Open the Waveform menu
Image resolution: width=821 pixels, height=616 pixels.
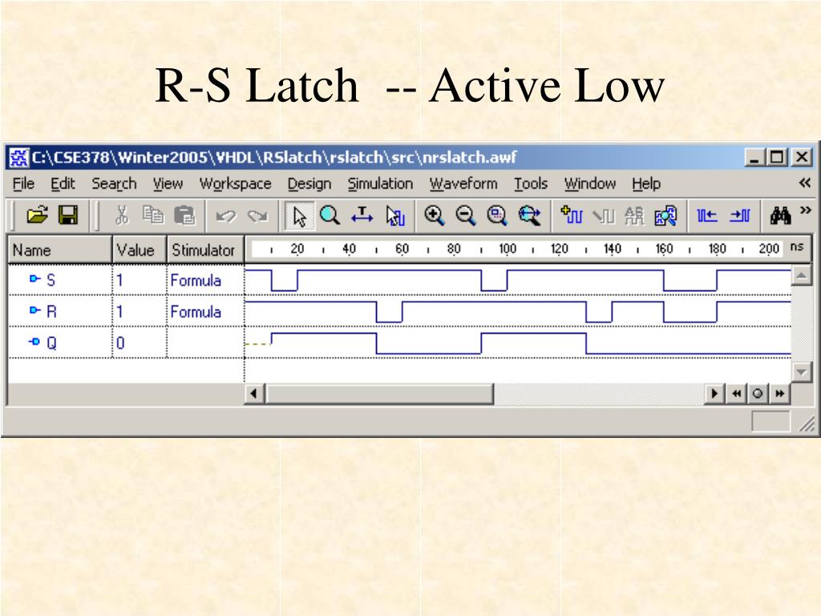tap(463, 184)
